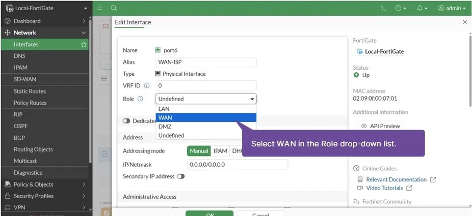Toggle Secondary IP address switch
This screenshot has width=472, height=216.
pos(181,176)
